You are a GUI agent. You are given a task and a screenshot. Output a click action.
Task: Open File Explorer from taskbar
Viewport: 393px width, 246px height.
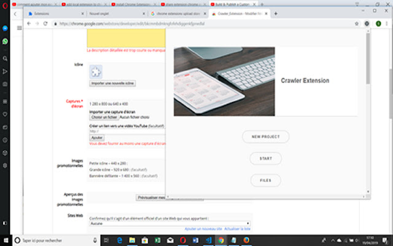[x=132, y=240]
